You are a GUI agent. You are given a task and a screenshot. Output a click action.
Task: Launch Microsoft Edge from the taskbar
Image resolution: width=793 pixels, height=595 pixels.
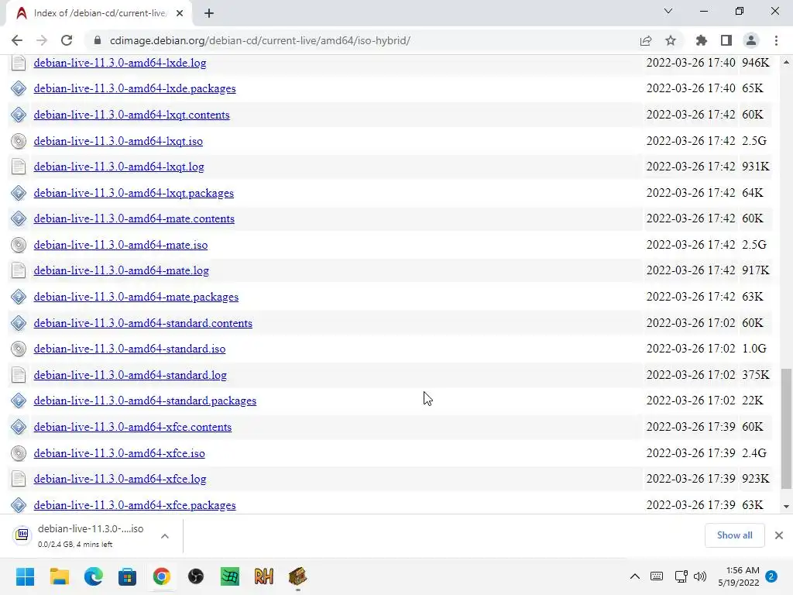94,576
